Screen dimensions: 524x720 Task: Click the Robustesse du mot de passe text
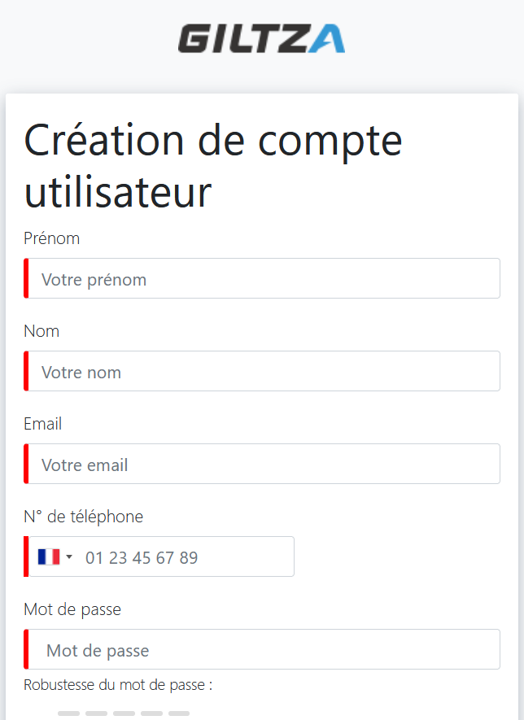(x=118, y=685)
